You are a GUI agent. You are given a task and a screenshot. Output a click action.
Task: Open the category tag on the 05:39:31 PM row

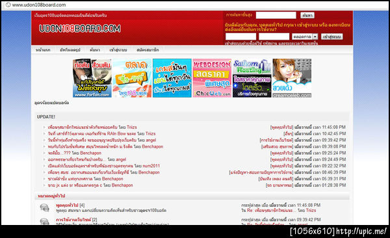[276, 179]
